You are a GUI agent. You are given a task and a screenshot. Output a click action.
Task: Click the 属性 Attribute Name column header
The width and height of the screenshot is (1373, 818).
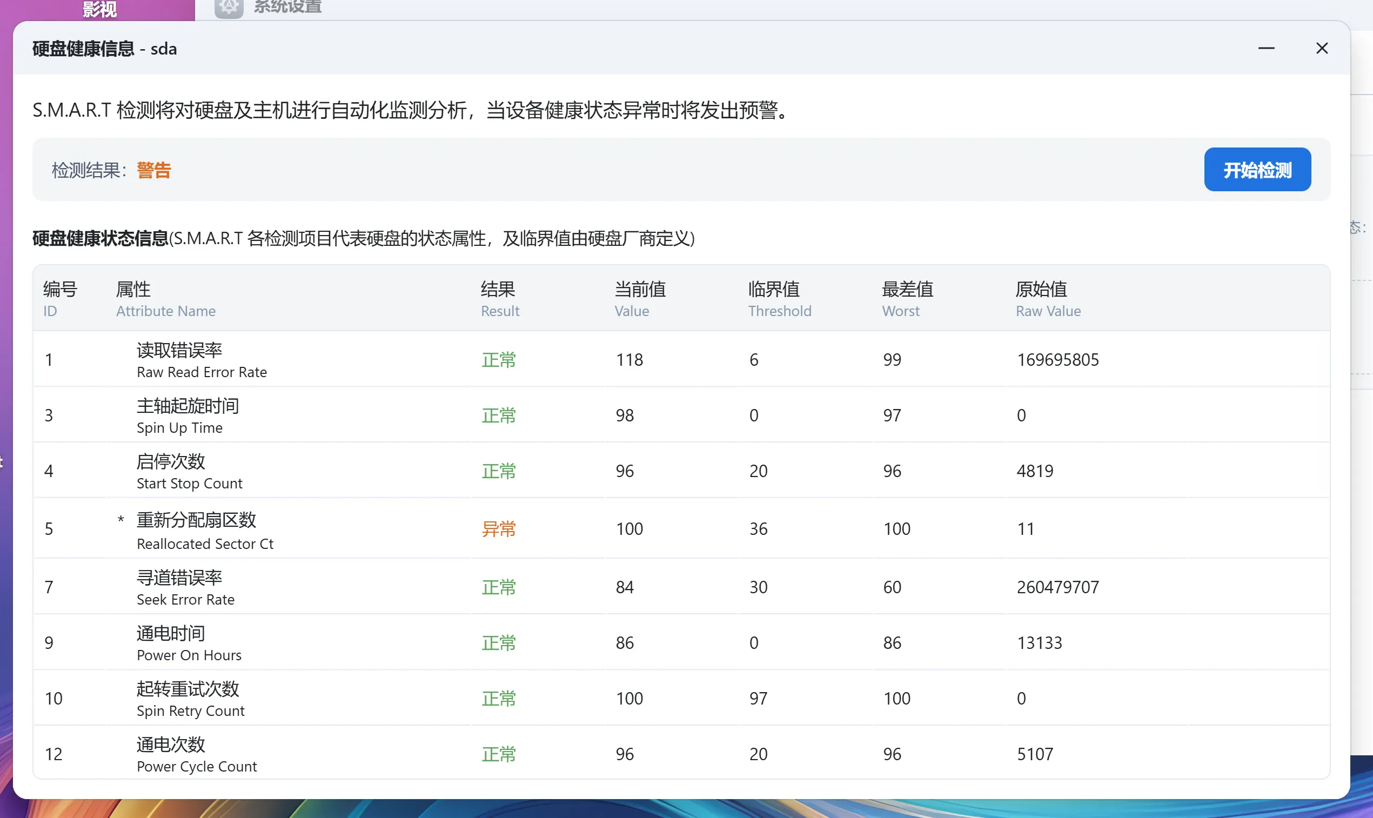(165, 299)
